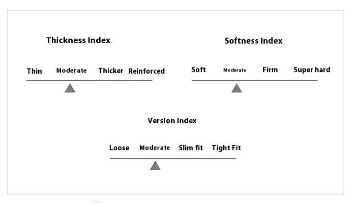The width and height of the screenshot is (354, 203).
Task: Pick the Super hard label
Action: pyautogui.click(x=312, y=70)
